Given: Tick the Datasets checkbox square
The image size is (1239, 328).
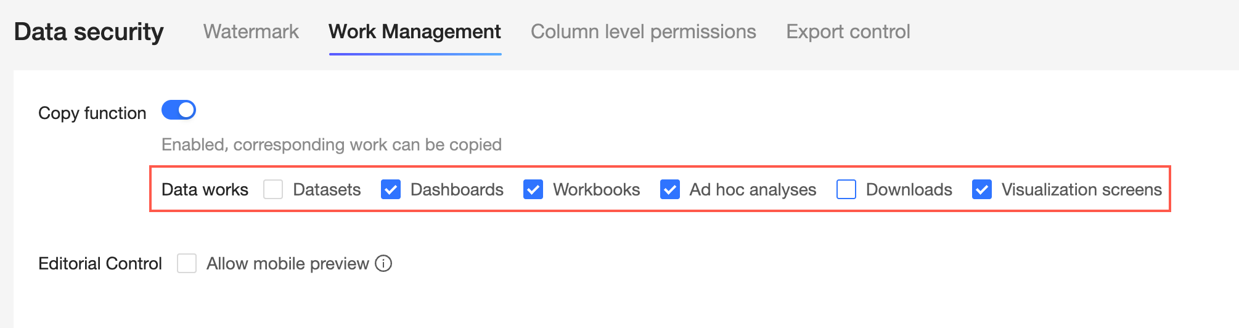Looking at the screenshot, I should (273, 189).
